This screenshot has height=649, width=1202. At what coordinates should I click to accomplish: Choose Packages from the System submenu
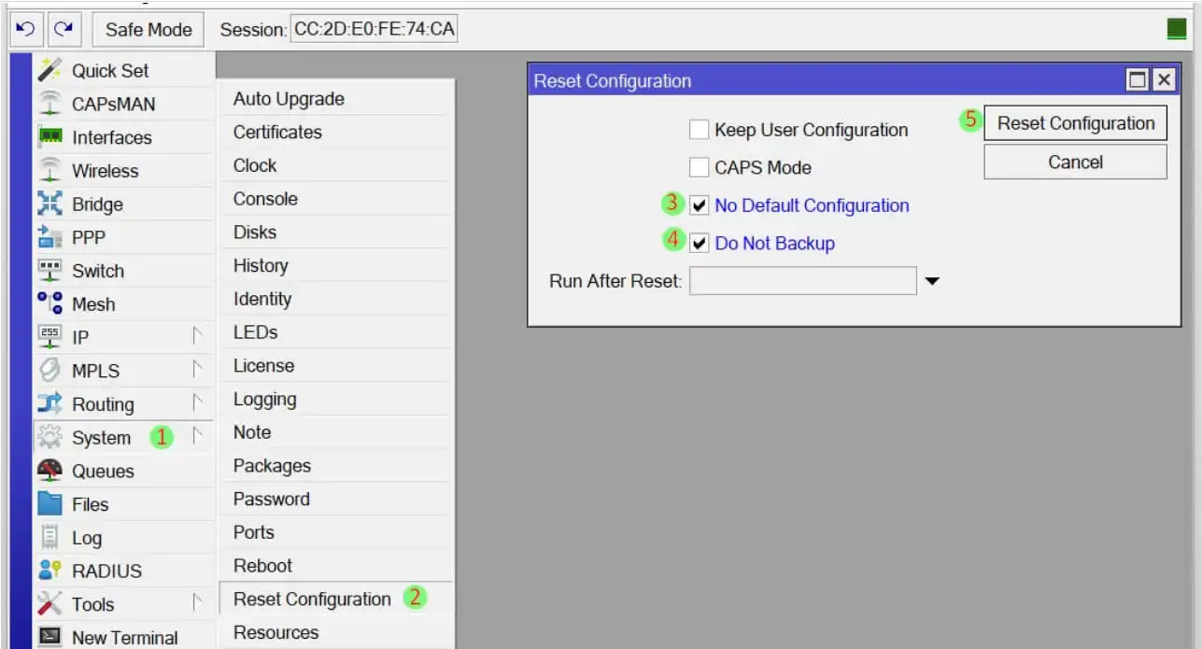point(272,465)
